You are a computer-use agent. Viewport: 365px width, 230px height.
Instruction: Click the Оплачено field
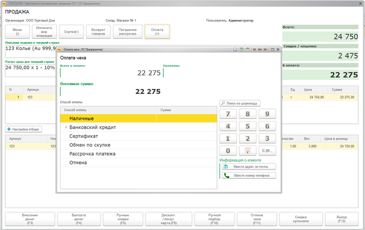point(214,73)
